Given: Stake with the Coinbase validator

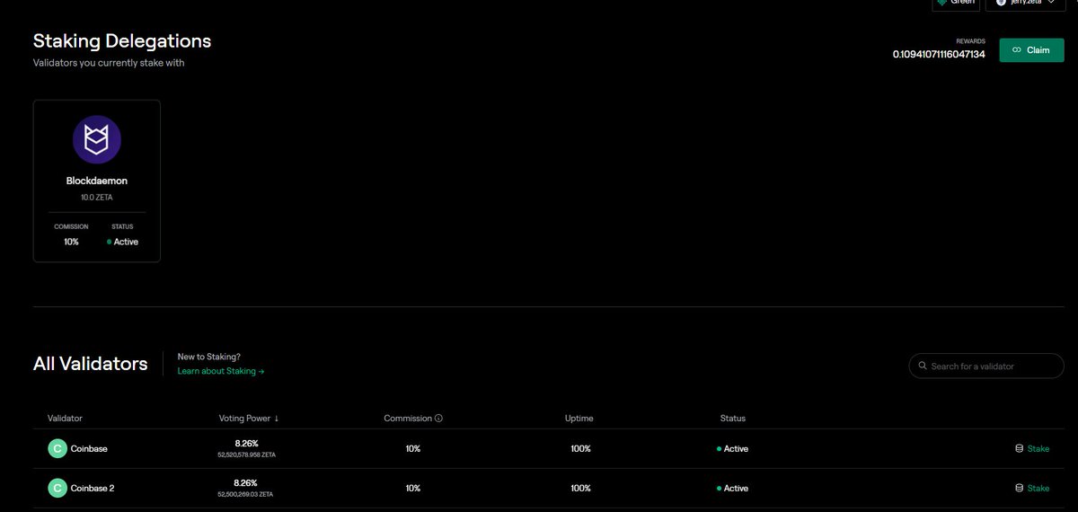Looking at the screenshot, I should click(x=1031, y=448).
